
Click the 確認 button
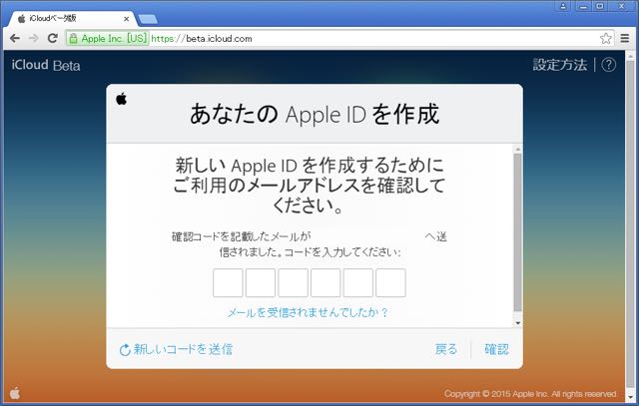pos(497,349)
